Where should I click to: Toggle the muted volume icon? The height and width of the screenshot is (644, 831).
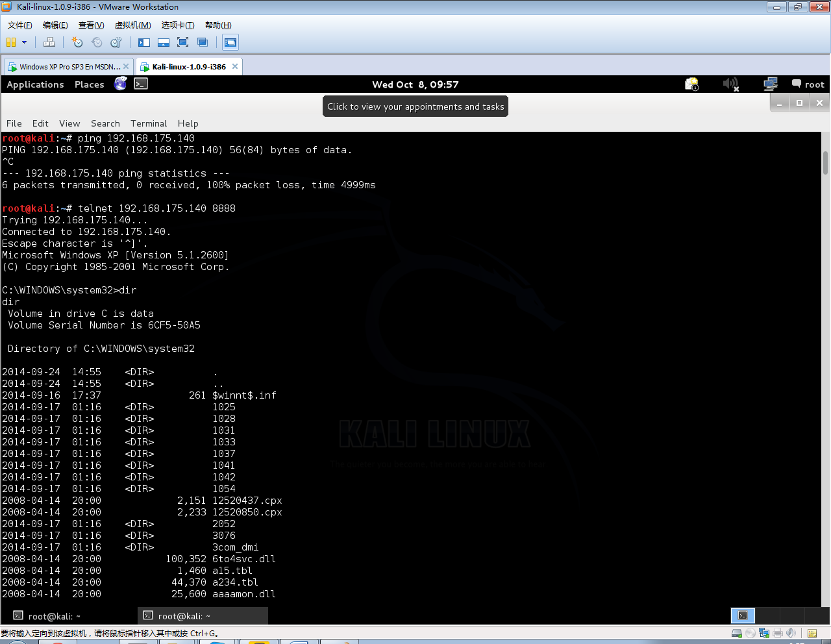[x=731, y=84]
